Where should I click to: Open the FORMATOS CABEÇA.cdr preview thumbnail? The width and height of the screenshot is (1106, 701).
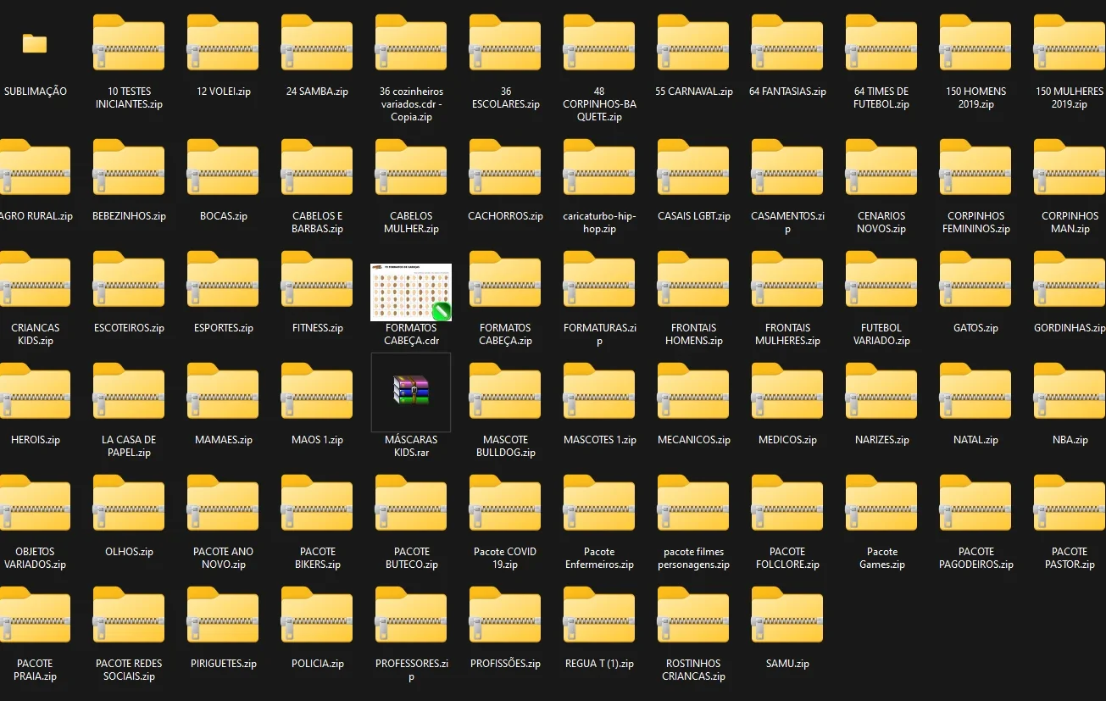coord(411,292)
